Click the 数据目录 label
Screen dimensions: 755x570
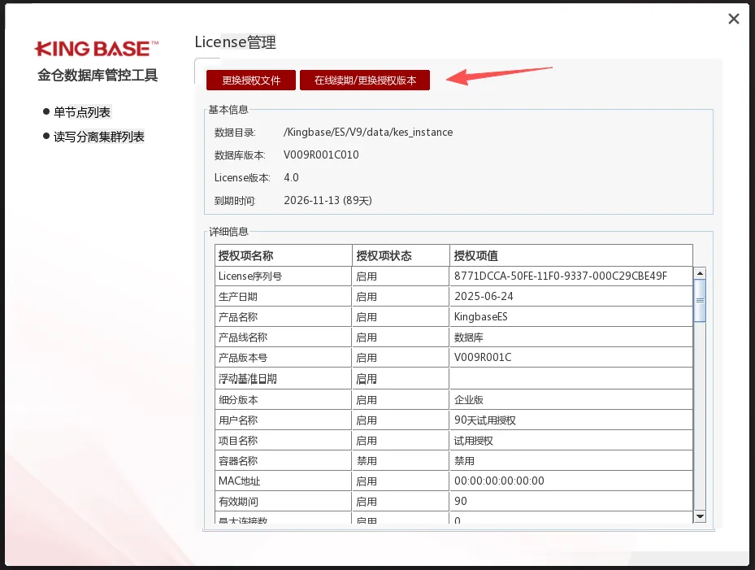pyautogui.click(x=235, y=133)
